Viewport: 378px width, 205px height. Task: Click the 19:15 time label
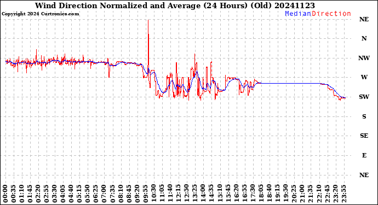click(277, 194)
